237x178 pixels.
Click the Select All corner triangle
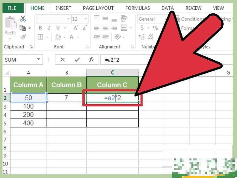tap(7, 73)
